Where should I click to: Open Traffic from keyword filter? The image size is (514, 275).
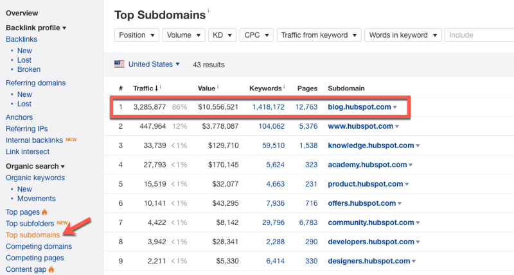[x=319, y=35]
